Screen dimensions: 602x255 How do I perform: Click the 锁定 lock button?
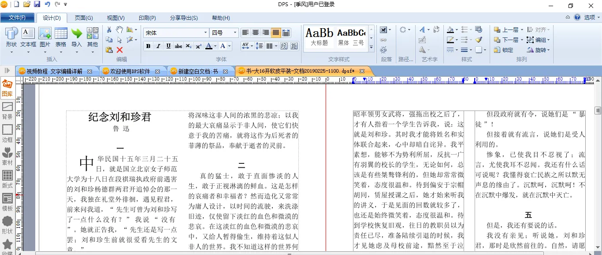click(503, 50)
